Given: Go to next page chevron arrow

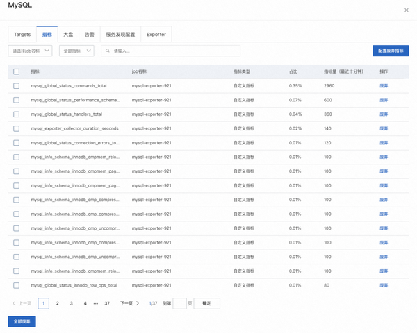Looking at the screenshot, I should tap(138, 303).
